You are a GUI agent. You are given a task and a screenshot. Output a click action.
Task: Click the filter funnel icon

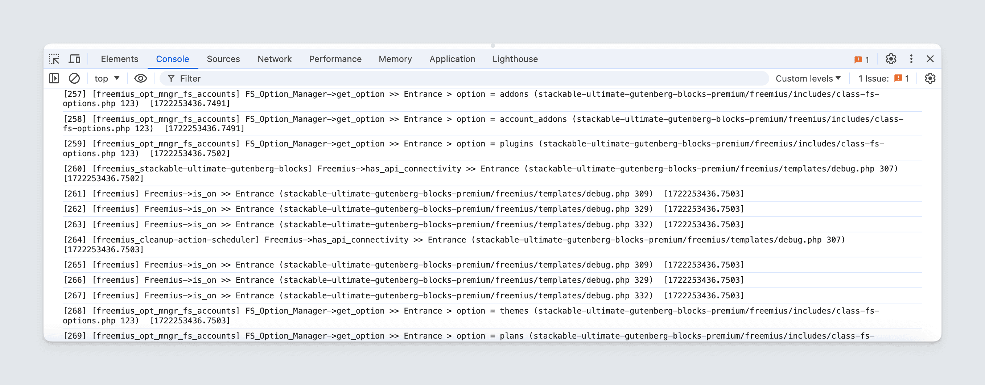click(x=171, y=78)
